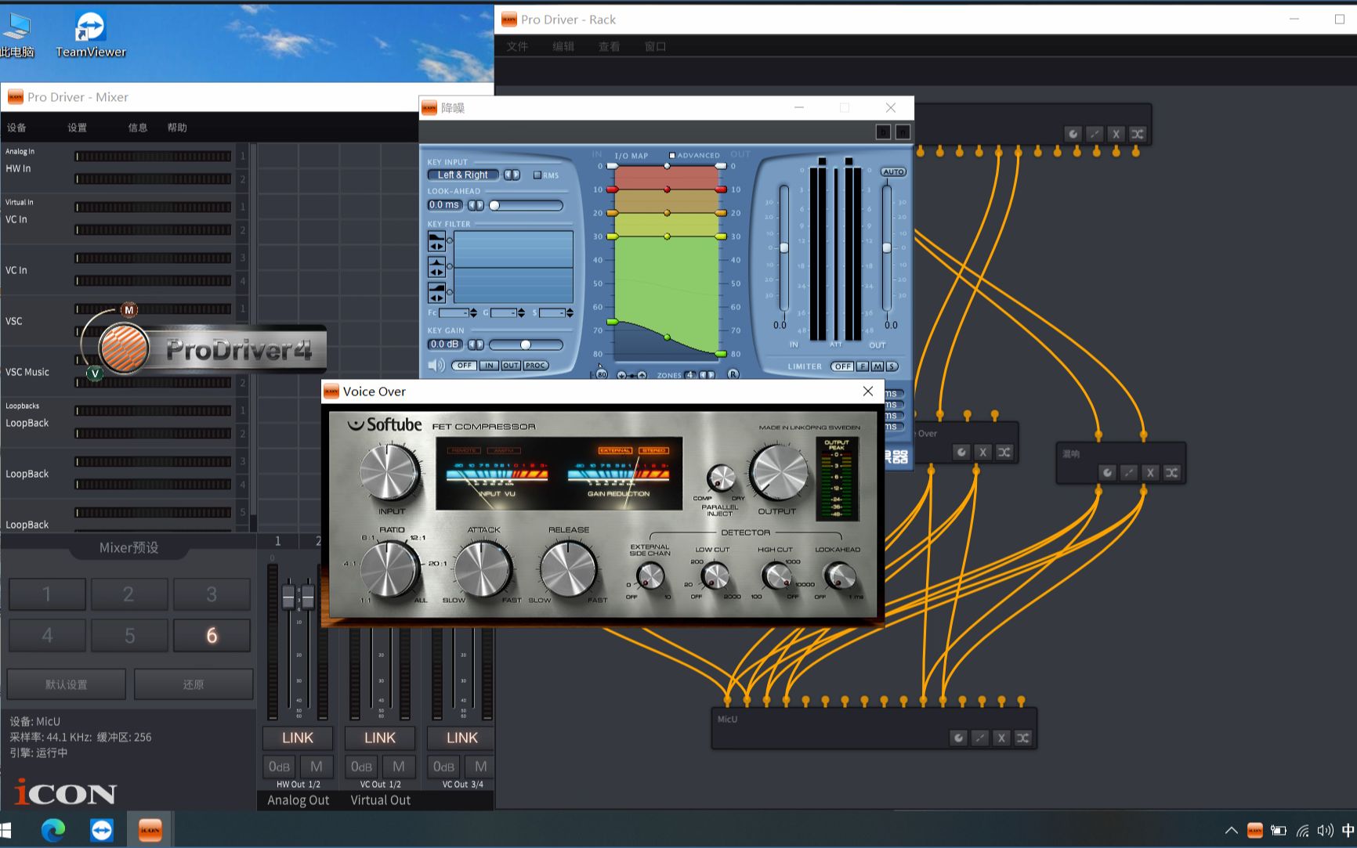Click the routing shuffle icon on Voice Over node
Image resolution: width=1357 pixels, height=848 pixels.
click(x=1004, y=453)
